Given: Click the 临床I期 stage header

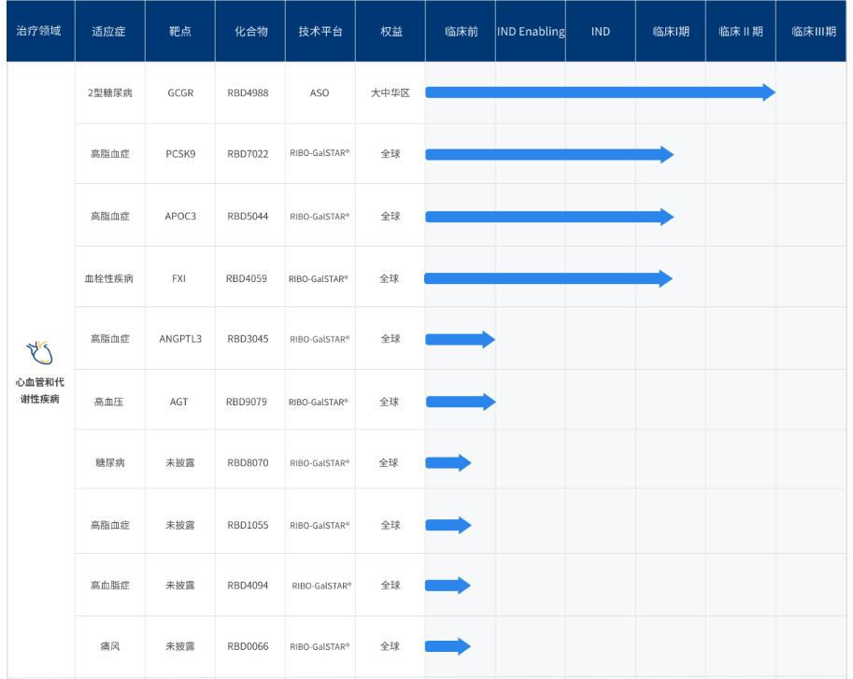Looking at the screenshot, I should pyautogui.click(x=671, y=32).
